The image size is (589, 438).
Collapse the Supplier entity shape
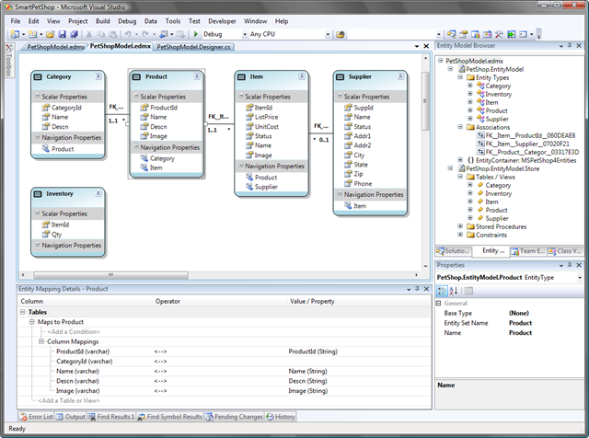pyautogui.click(x=400, y=76)
